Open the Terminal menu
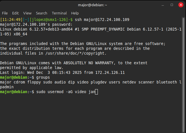 click(59, 13)
